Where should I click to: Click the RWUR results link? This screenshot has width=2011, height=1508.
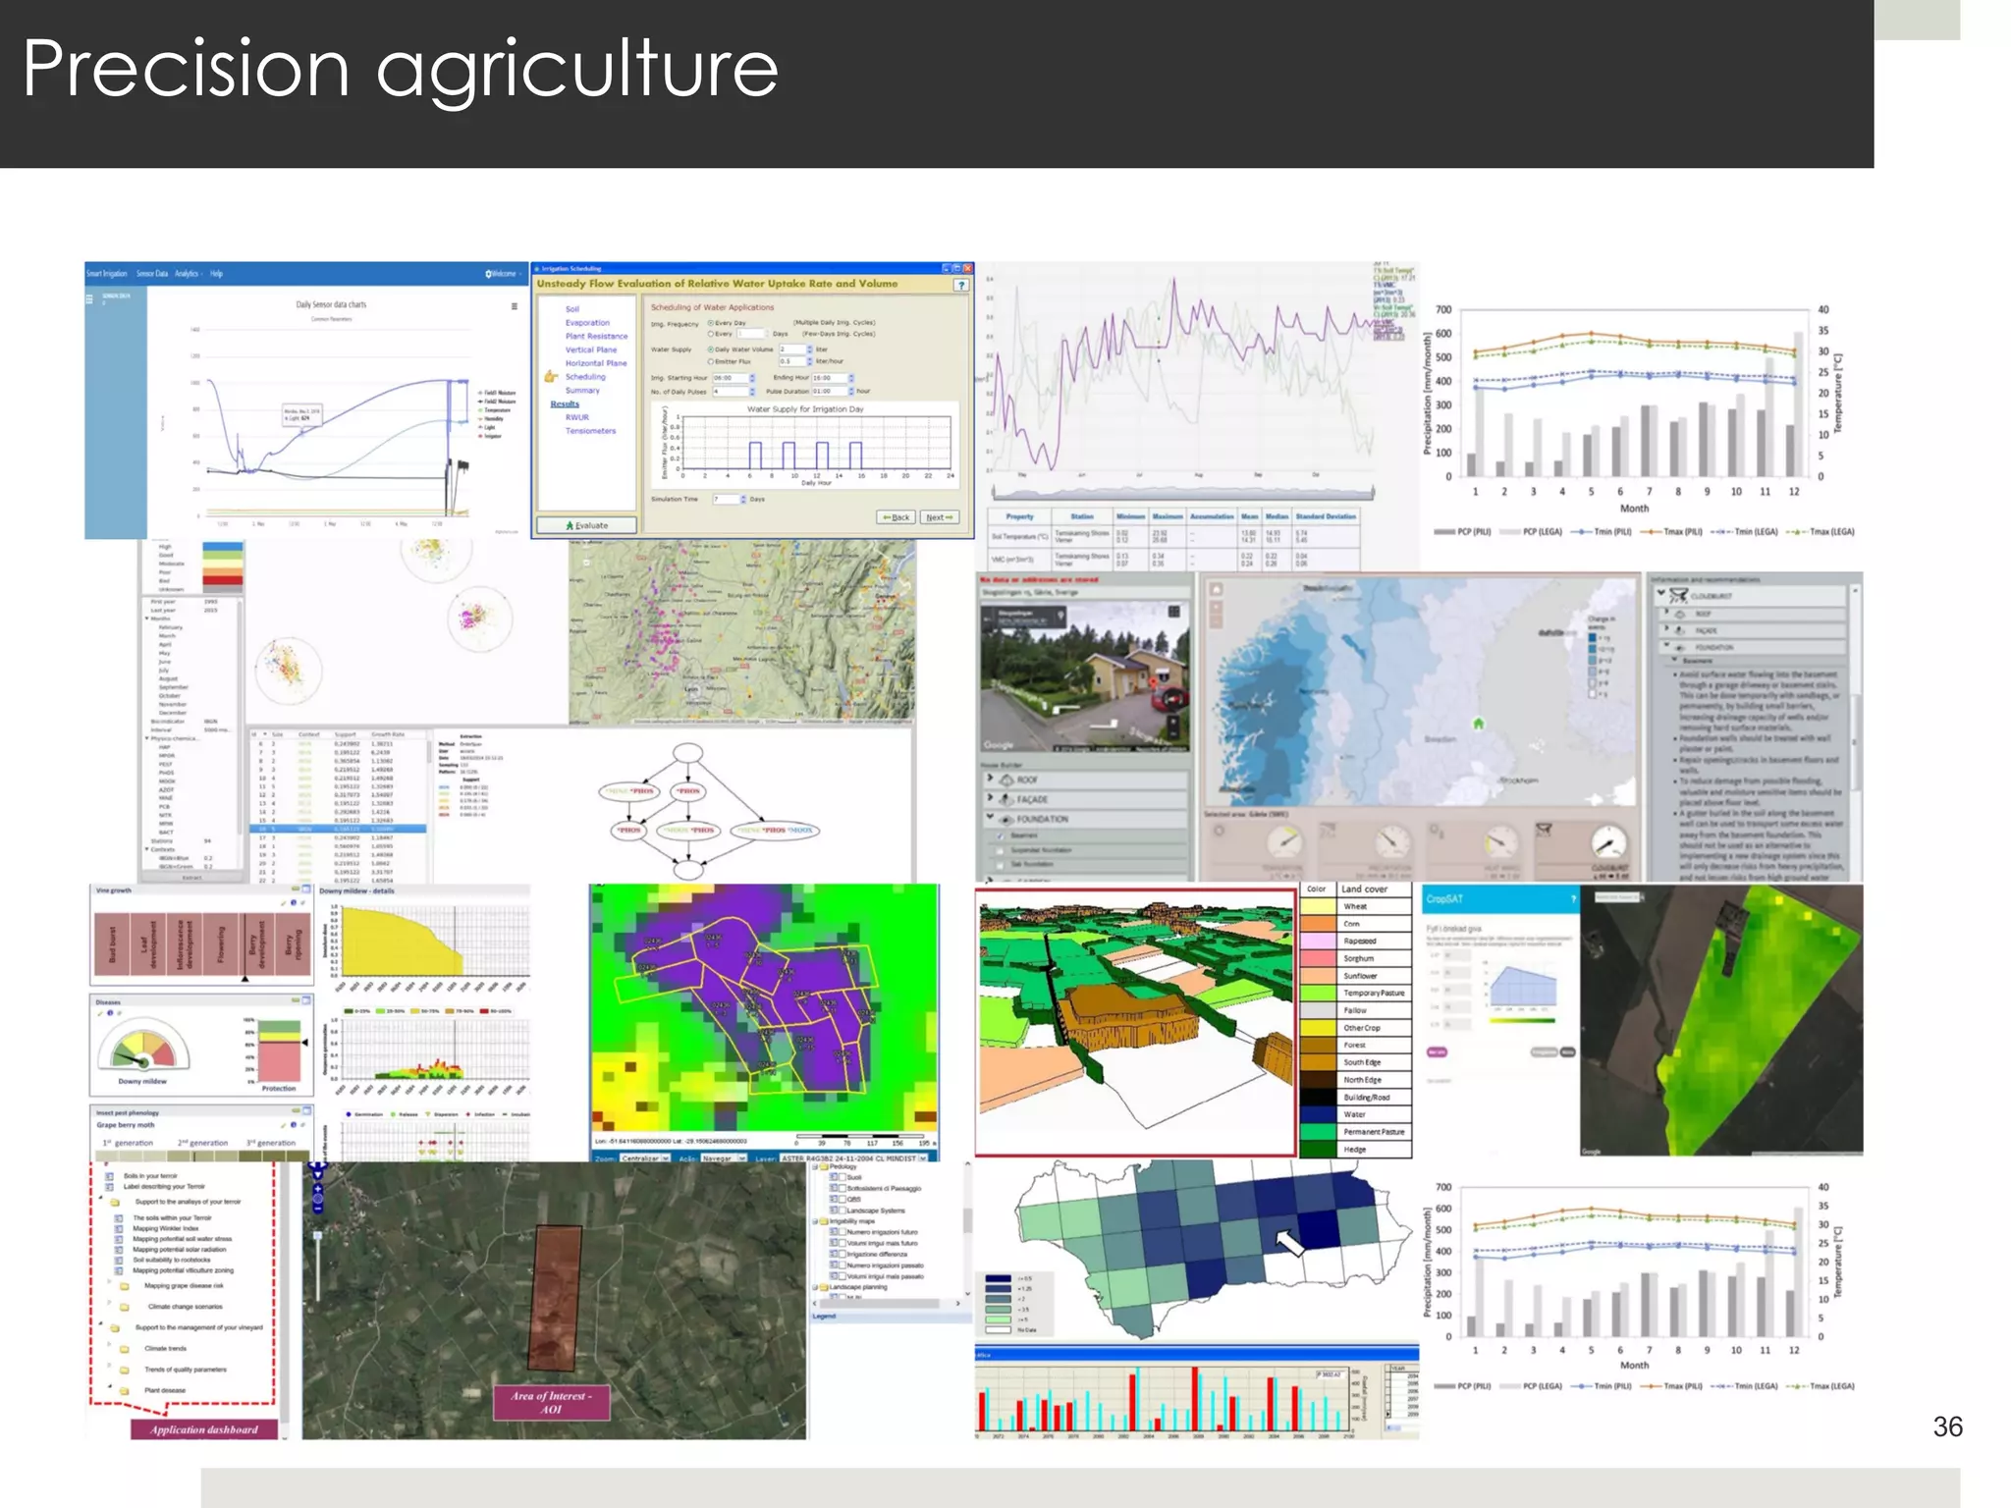[x=576, y=417]
